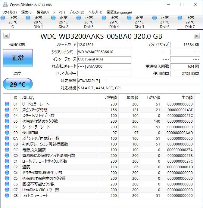
Task: Select the 代替処理済のセクタ数 row name
Action: coord(40,121)
